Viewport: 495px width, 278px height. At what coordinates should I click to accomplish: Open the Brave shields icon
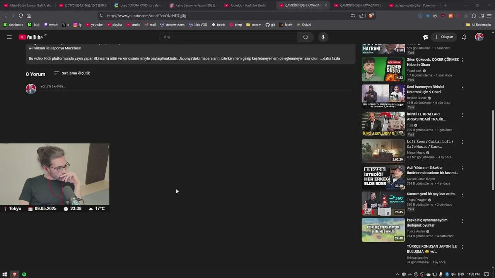point(371,16)
